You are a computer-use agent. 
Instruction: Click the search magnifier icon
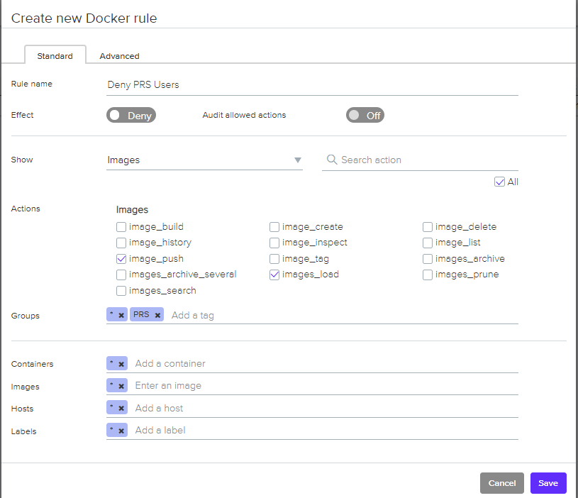tap(331, 160)
